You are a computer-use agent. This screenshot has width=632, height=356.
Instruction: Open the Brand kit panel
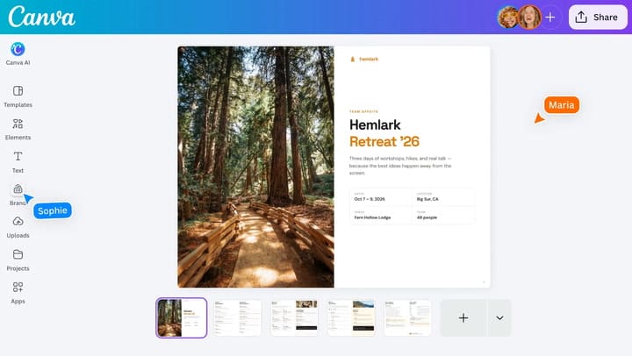pyautogui.click(x=18, y=195)
